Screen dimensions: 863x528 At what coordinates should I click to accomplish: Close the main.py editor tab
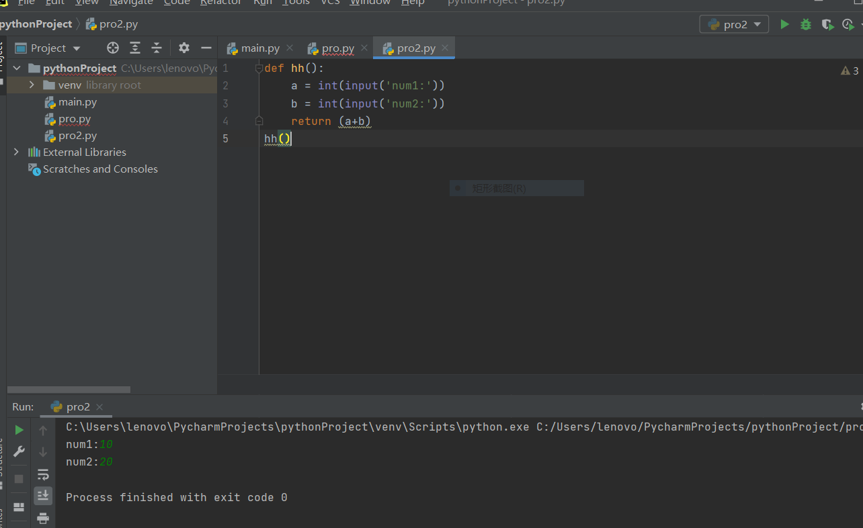[x=290, y=48]
